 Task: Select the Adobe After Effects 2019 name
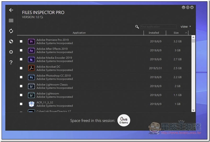coord(52,49)
